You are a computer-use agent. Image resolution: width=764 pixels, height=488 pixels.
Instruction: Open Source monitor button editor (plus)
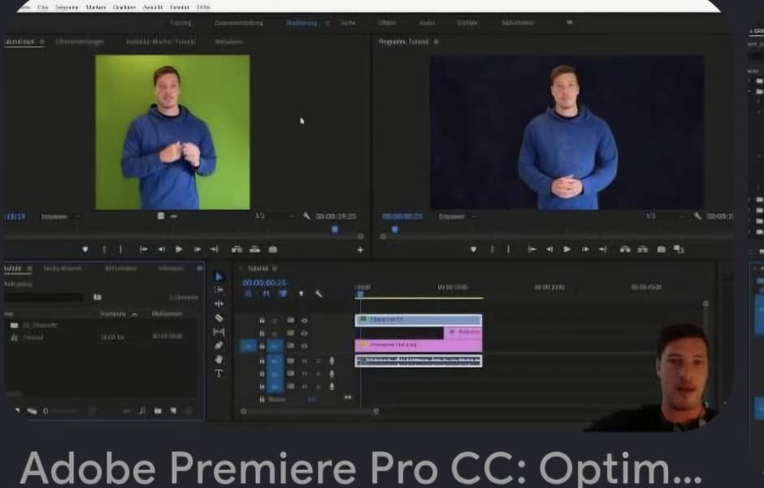(x=360, y=250)
